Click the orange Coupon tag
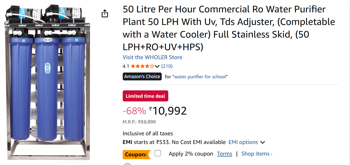Viewport: 350px width, 165px height. point(136,154)
